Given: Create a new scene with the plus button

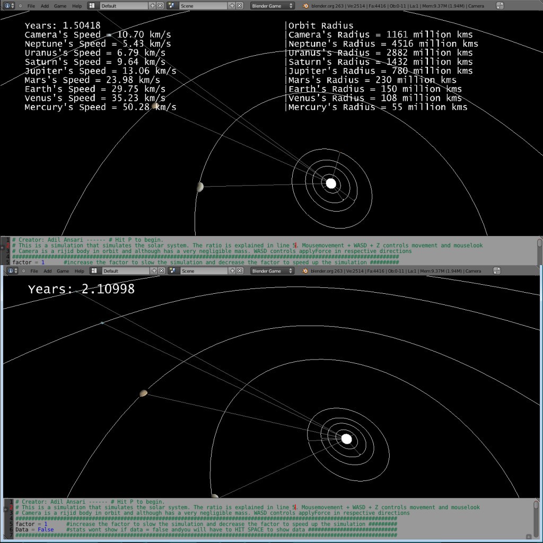Looking at the screenshot, I should click(x=231, y=6).
